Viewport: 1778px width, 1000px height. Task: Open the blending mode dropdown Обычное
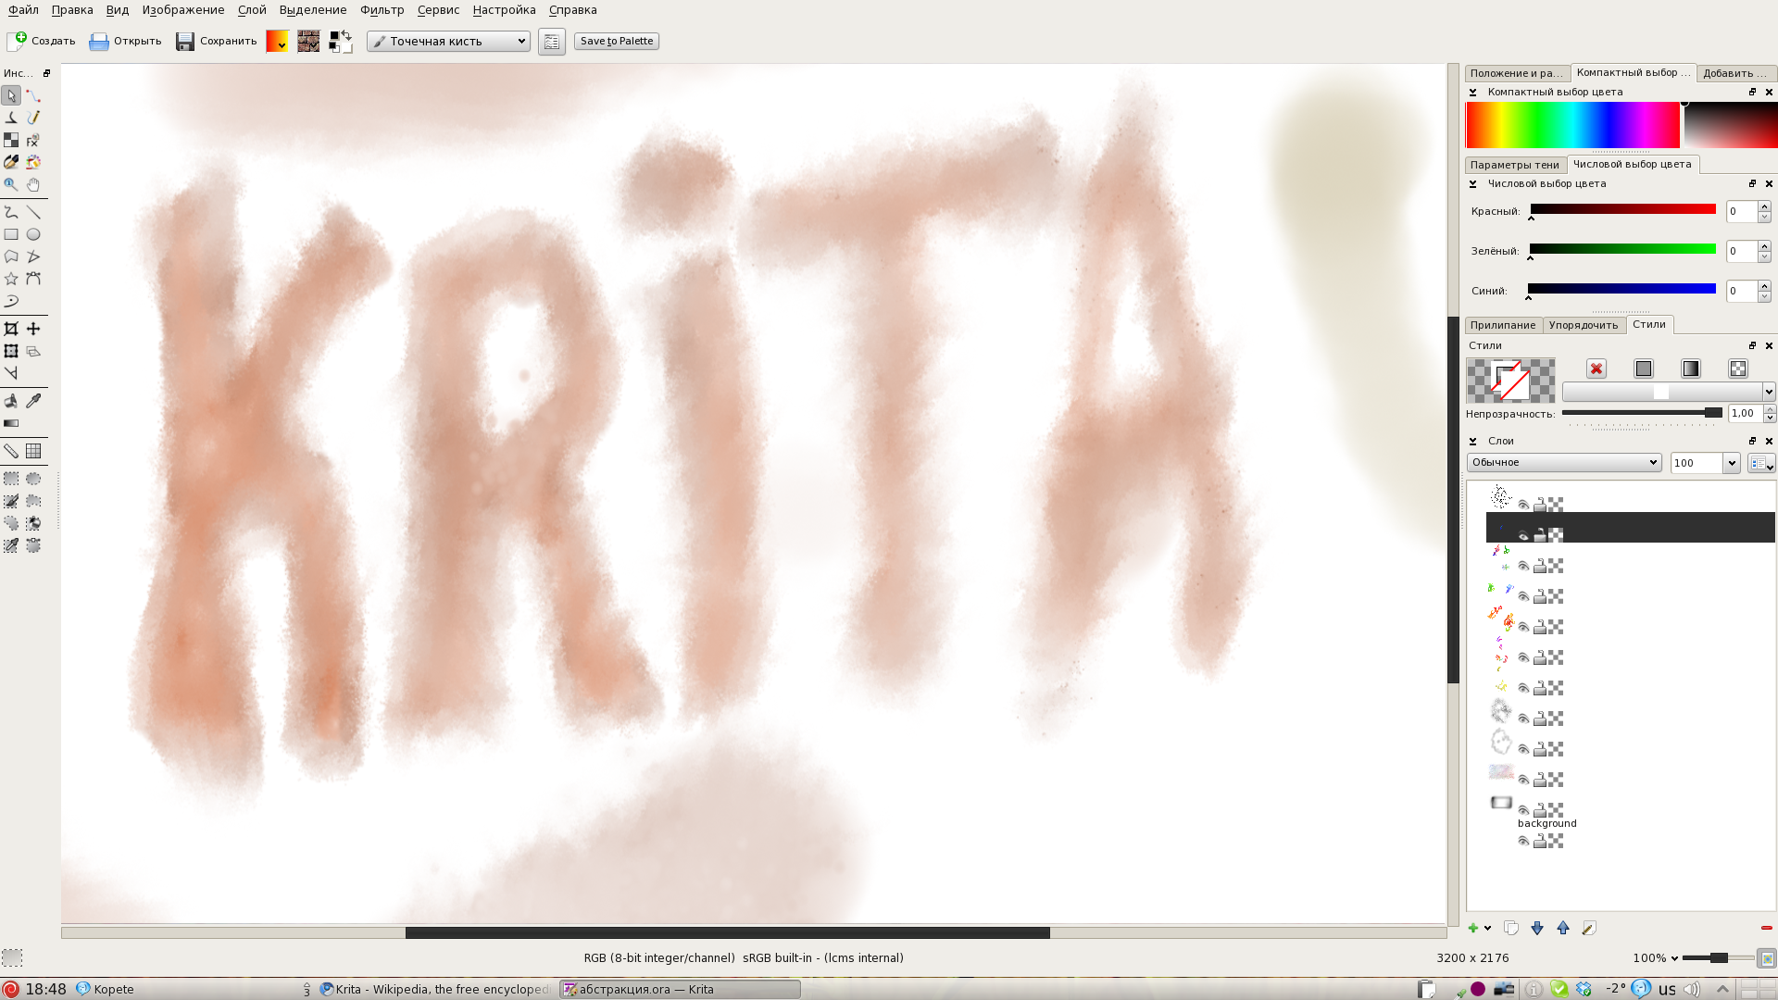[1563, 462]
